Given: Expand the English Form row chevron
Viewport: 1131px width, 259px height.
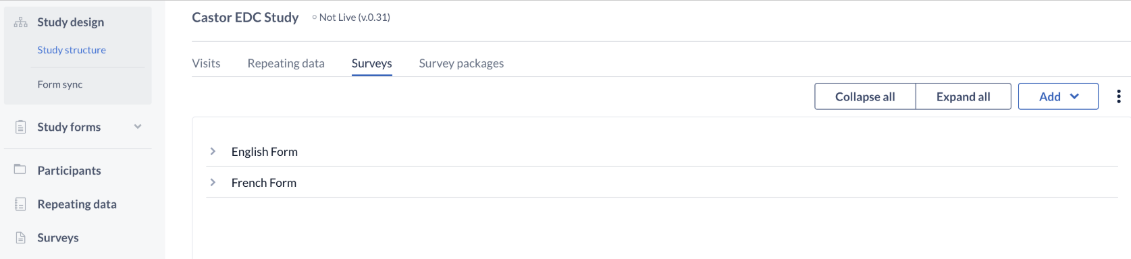Looking at the screenshot, I should (213, 151).
